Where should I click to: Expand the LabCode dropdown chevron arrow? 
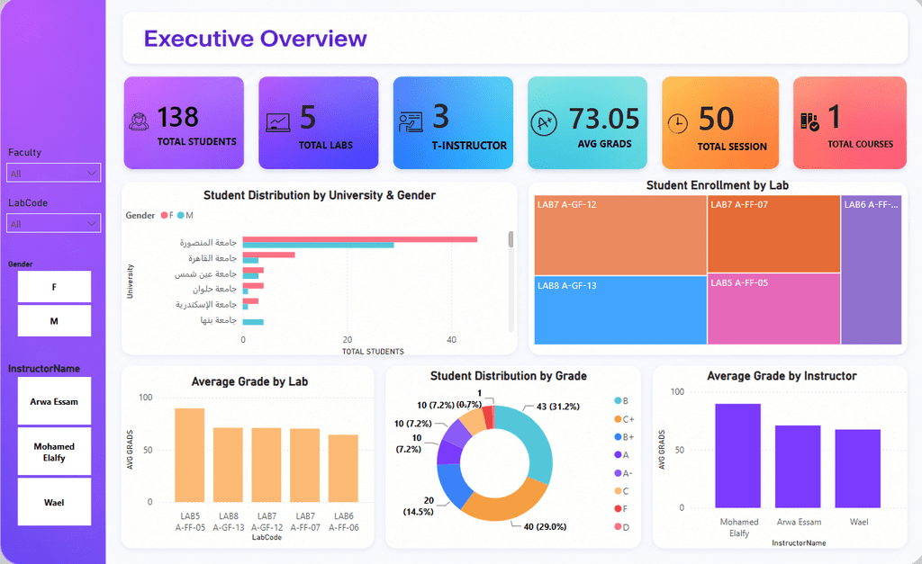(91, 223)
